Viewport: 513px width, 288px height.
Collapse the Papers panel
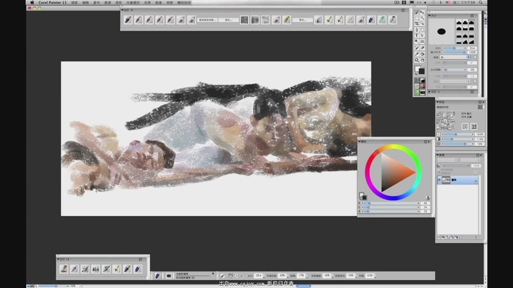click(x=438, y=102)
